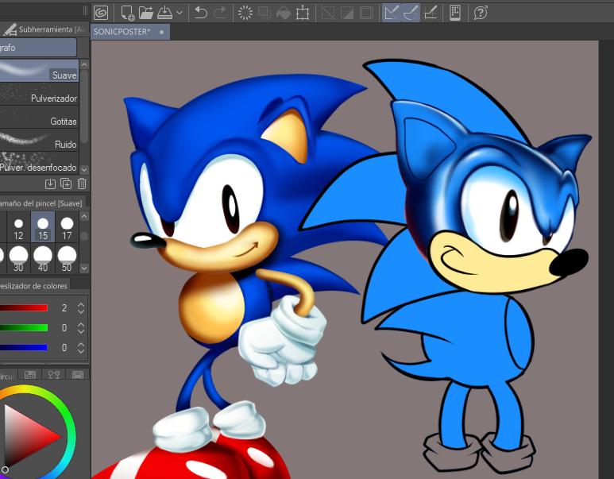The image size is (614, 479).
Task: Open a file from folder
Action: (x=145, y=13)
